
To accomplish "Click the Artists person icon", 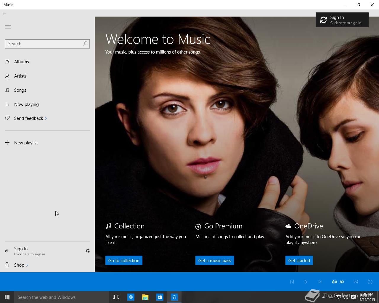I will (7, 76).
